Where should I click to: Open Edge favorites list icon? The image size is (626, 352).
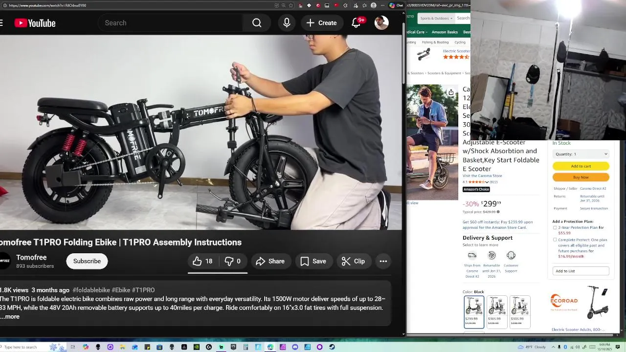tap(364, 5)
